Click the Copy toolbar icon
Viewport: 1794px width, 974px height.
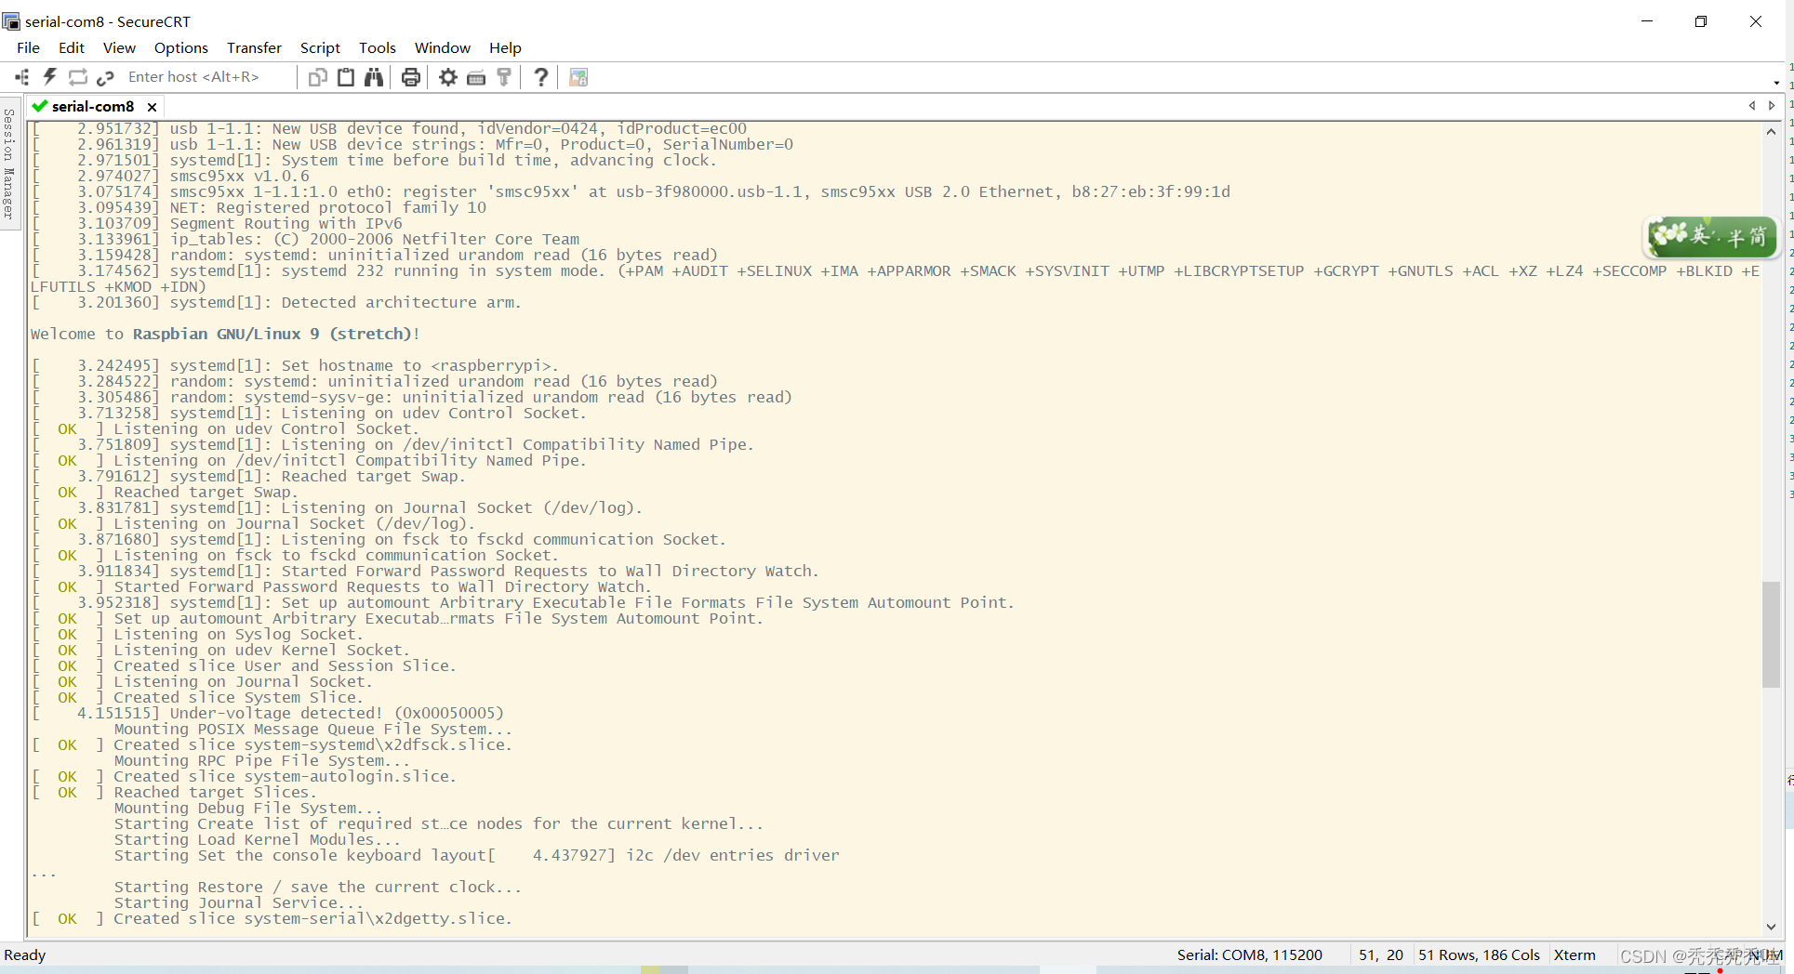(x=318, y=77)
